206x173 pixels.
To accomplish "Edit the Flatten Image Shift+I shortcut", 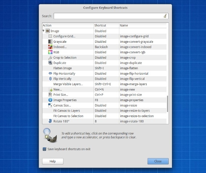I will click(x=99, y=68).
